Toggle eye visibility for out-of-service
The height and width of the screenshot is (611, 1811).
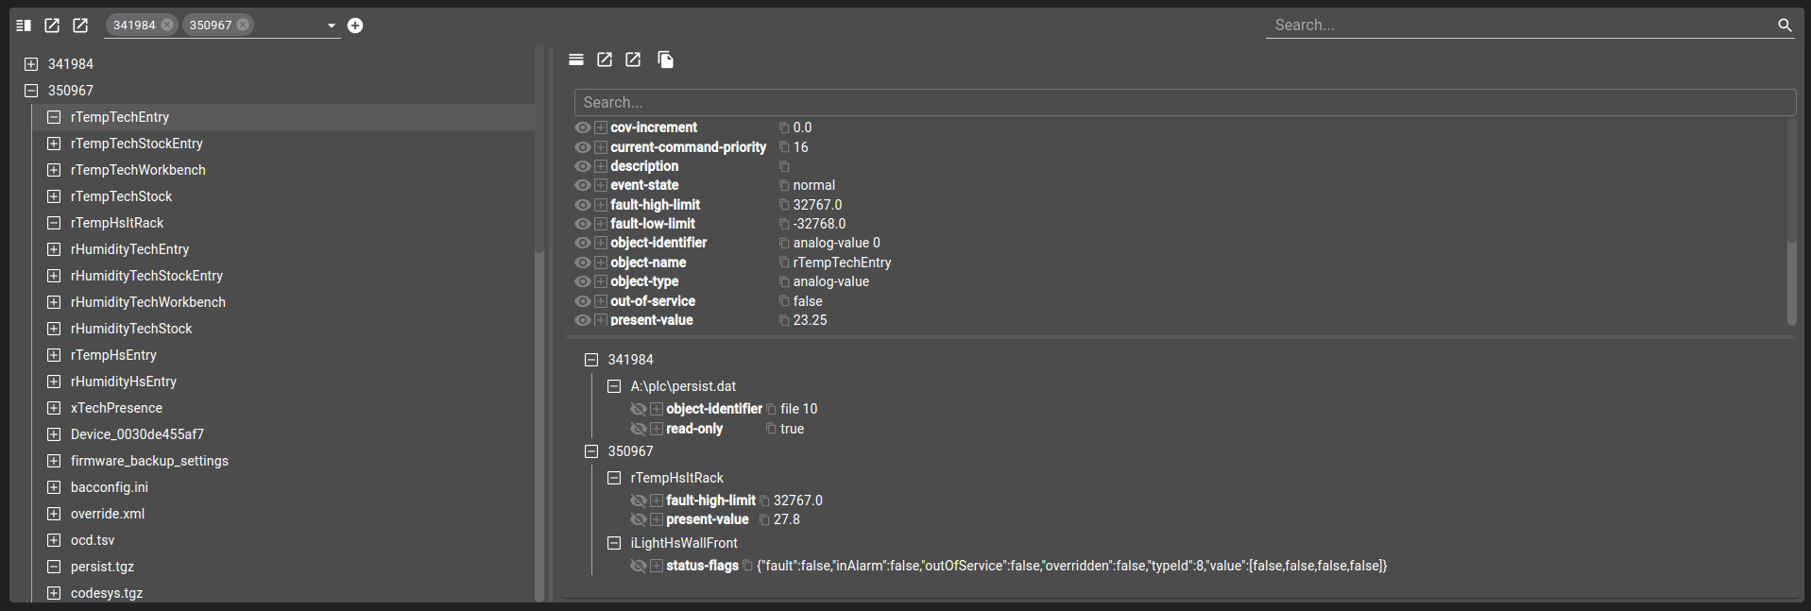583,301
